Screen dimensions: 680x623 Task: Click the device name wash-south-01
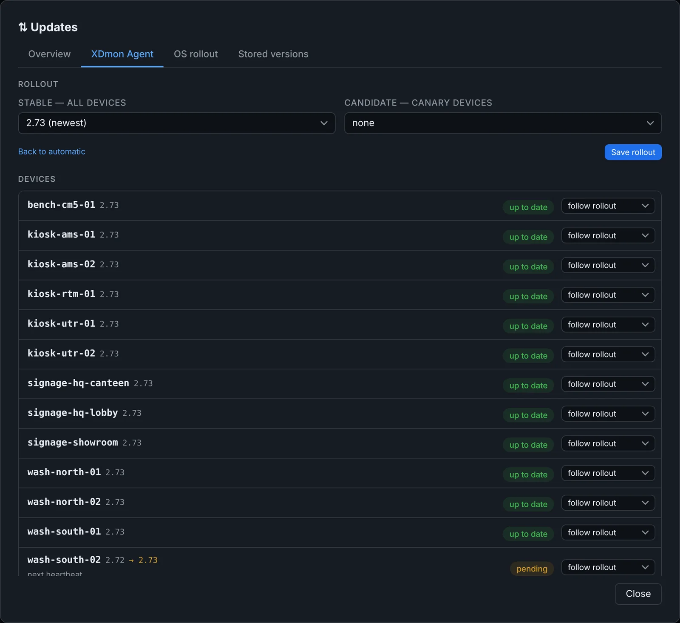click(x=64, y=532)
